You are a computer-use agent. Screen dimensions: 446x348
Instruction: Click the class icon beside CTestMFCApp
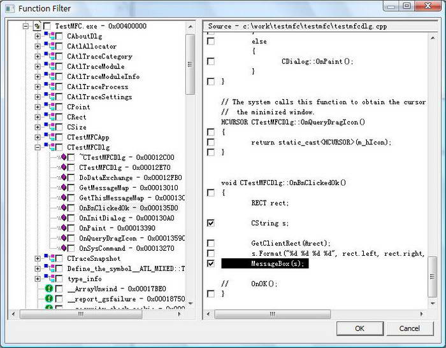[49, 137]
